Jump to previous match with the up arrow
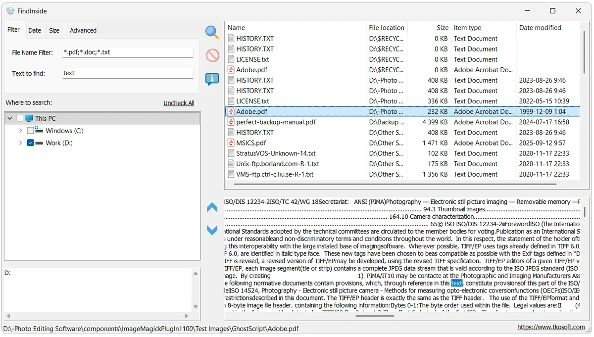 pyautogui.click(x=212, y=207)
